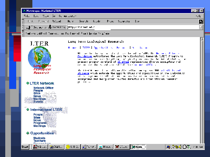
Task: Go to Home from the navigation toolbar
Action: tap(70, 21)
